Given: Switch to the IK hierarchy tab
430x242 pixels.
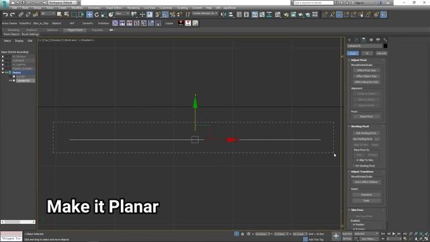Looking at the screenshot, I should click(367, 53).
